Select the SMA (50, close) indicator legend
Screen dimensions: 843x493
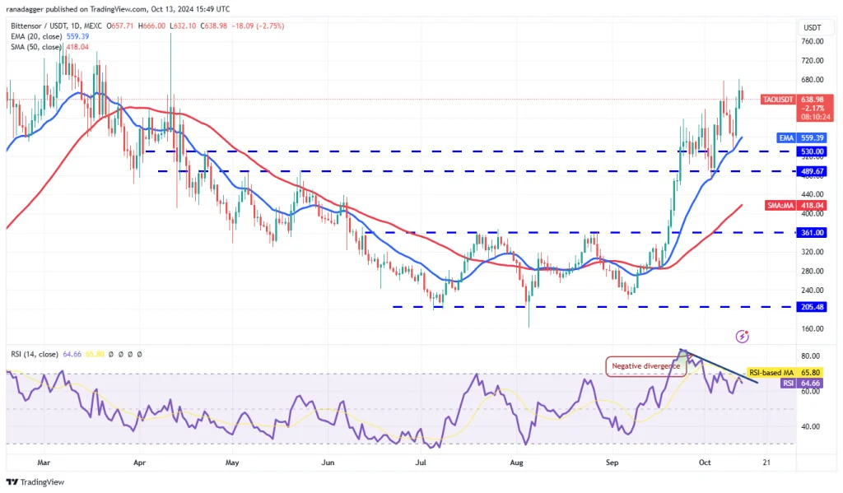coord(49,47)
